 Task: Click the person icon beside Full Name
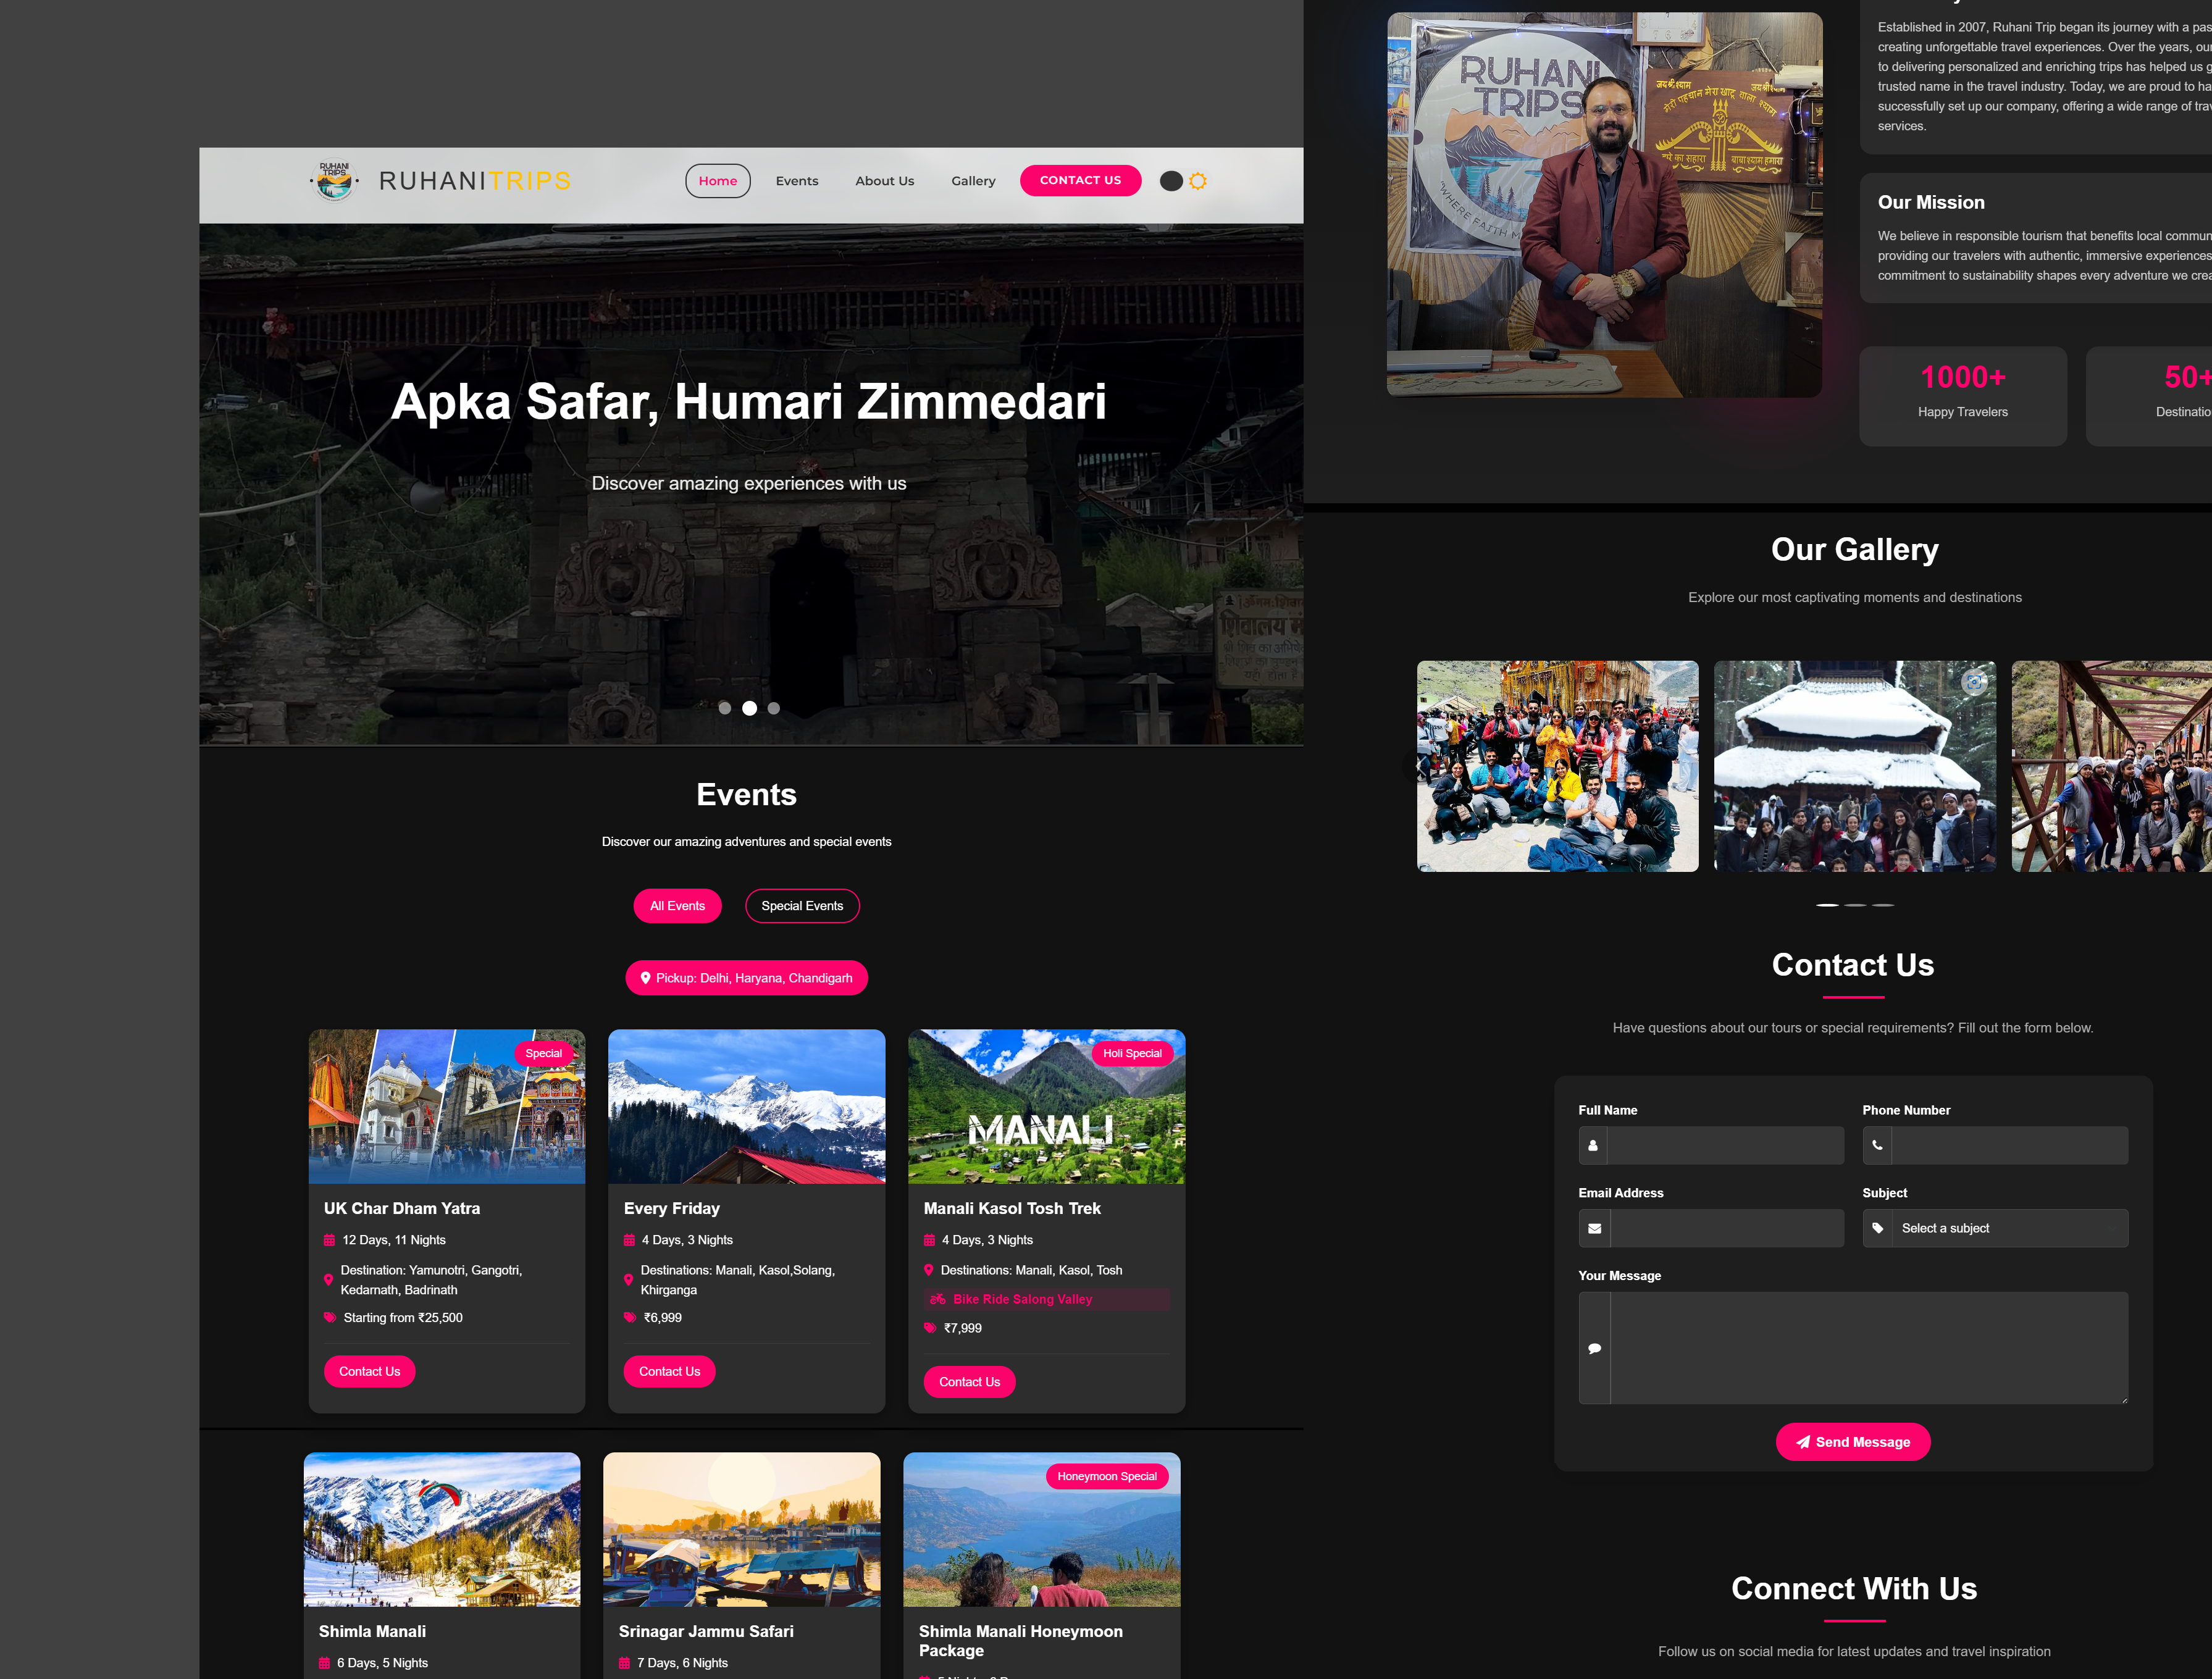click(1592, 1145)
